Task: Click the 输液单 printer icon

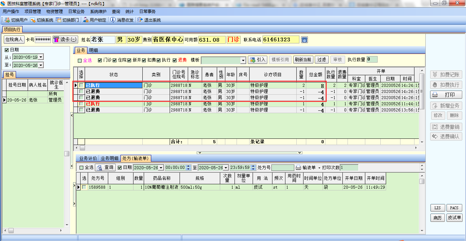Action: click(298, 168)
